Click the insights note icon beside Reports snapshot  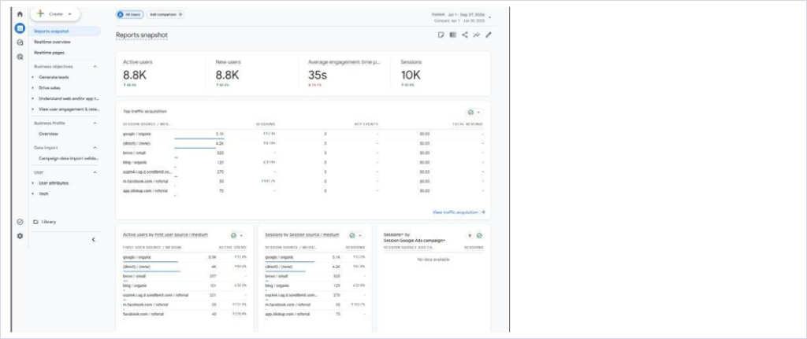441,35
